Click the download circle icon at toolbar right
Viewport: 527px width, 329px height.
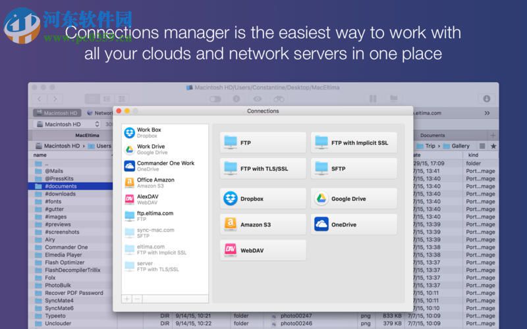(x=487, y=99)
